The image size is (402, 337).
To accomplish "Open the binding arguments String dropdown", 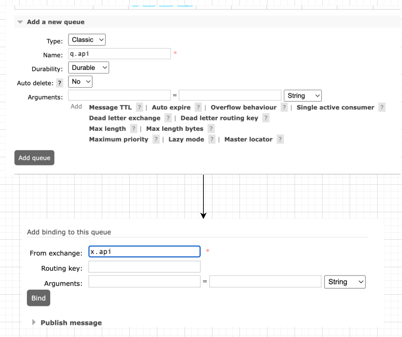I will click(345, 282).
